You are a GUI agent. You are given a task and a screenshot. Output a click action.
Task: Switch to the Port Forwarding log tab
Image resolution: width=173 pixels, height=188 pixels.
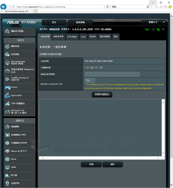click(105, 37)
